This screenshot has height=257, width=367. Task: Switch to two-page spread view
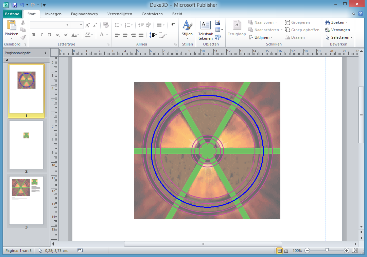[286, 251]
